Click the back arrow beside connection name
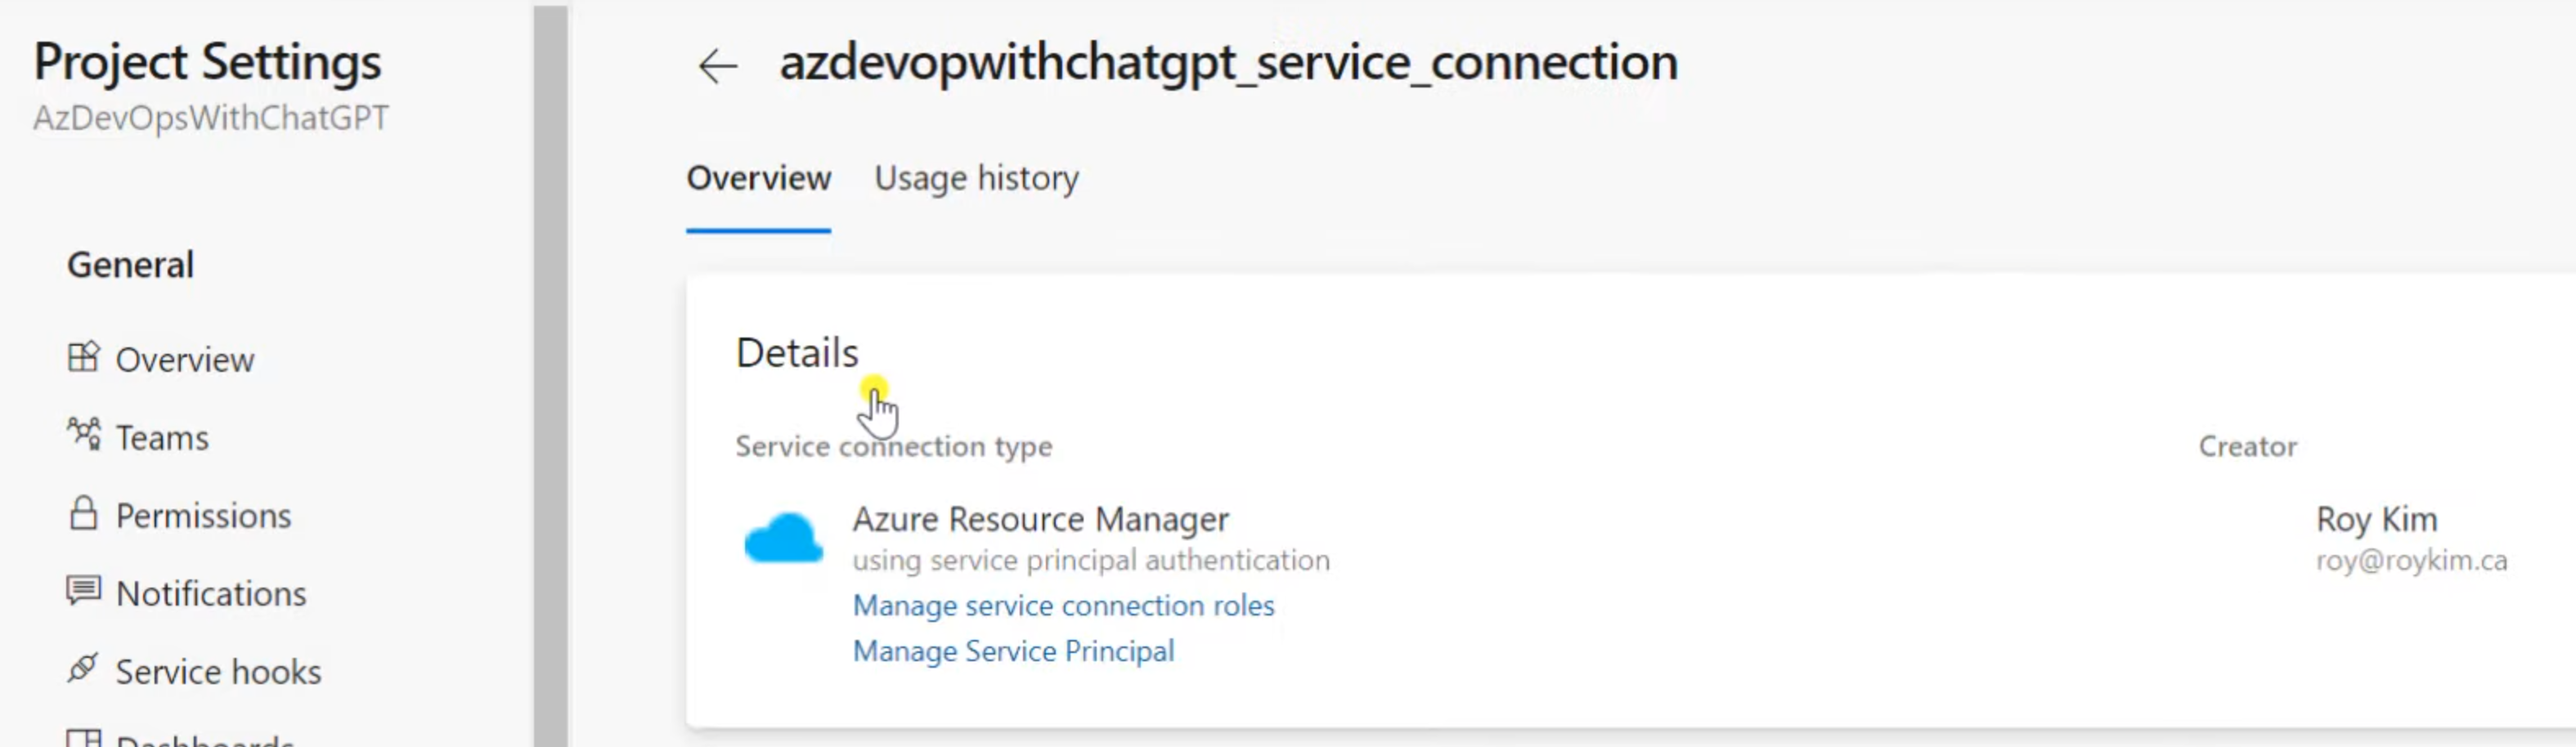Screen dimensions: 2576x747 [x=717, y=66]
